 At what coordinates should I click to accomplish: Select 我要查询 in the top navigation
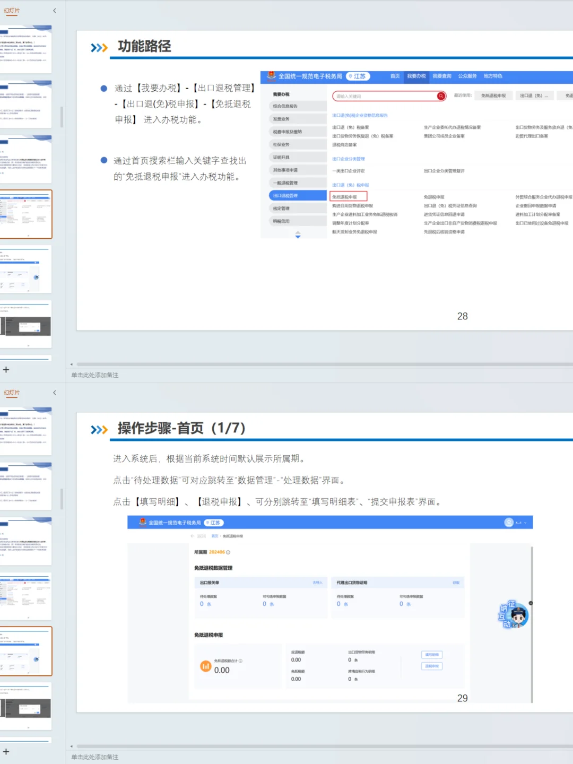(x=442, y=76)
